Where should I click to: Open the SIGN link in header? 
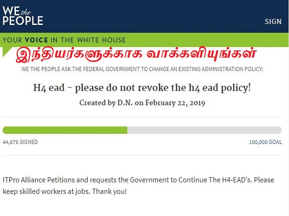273,22
